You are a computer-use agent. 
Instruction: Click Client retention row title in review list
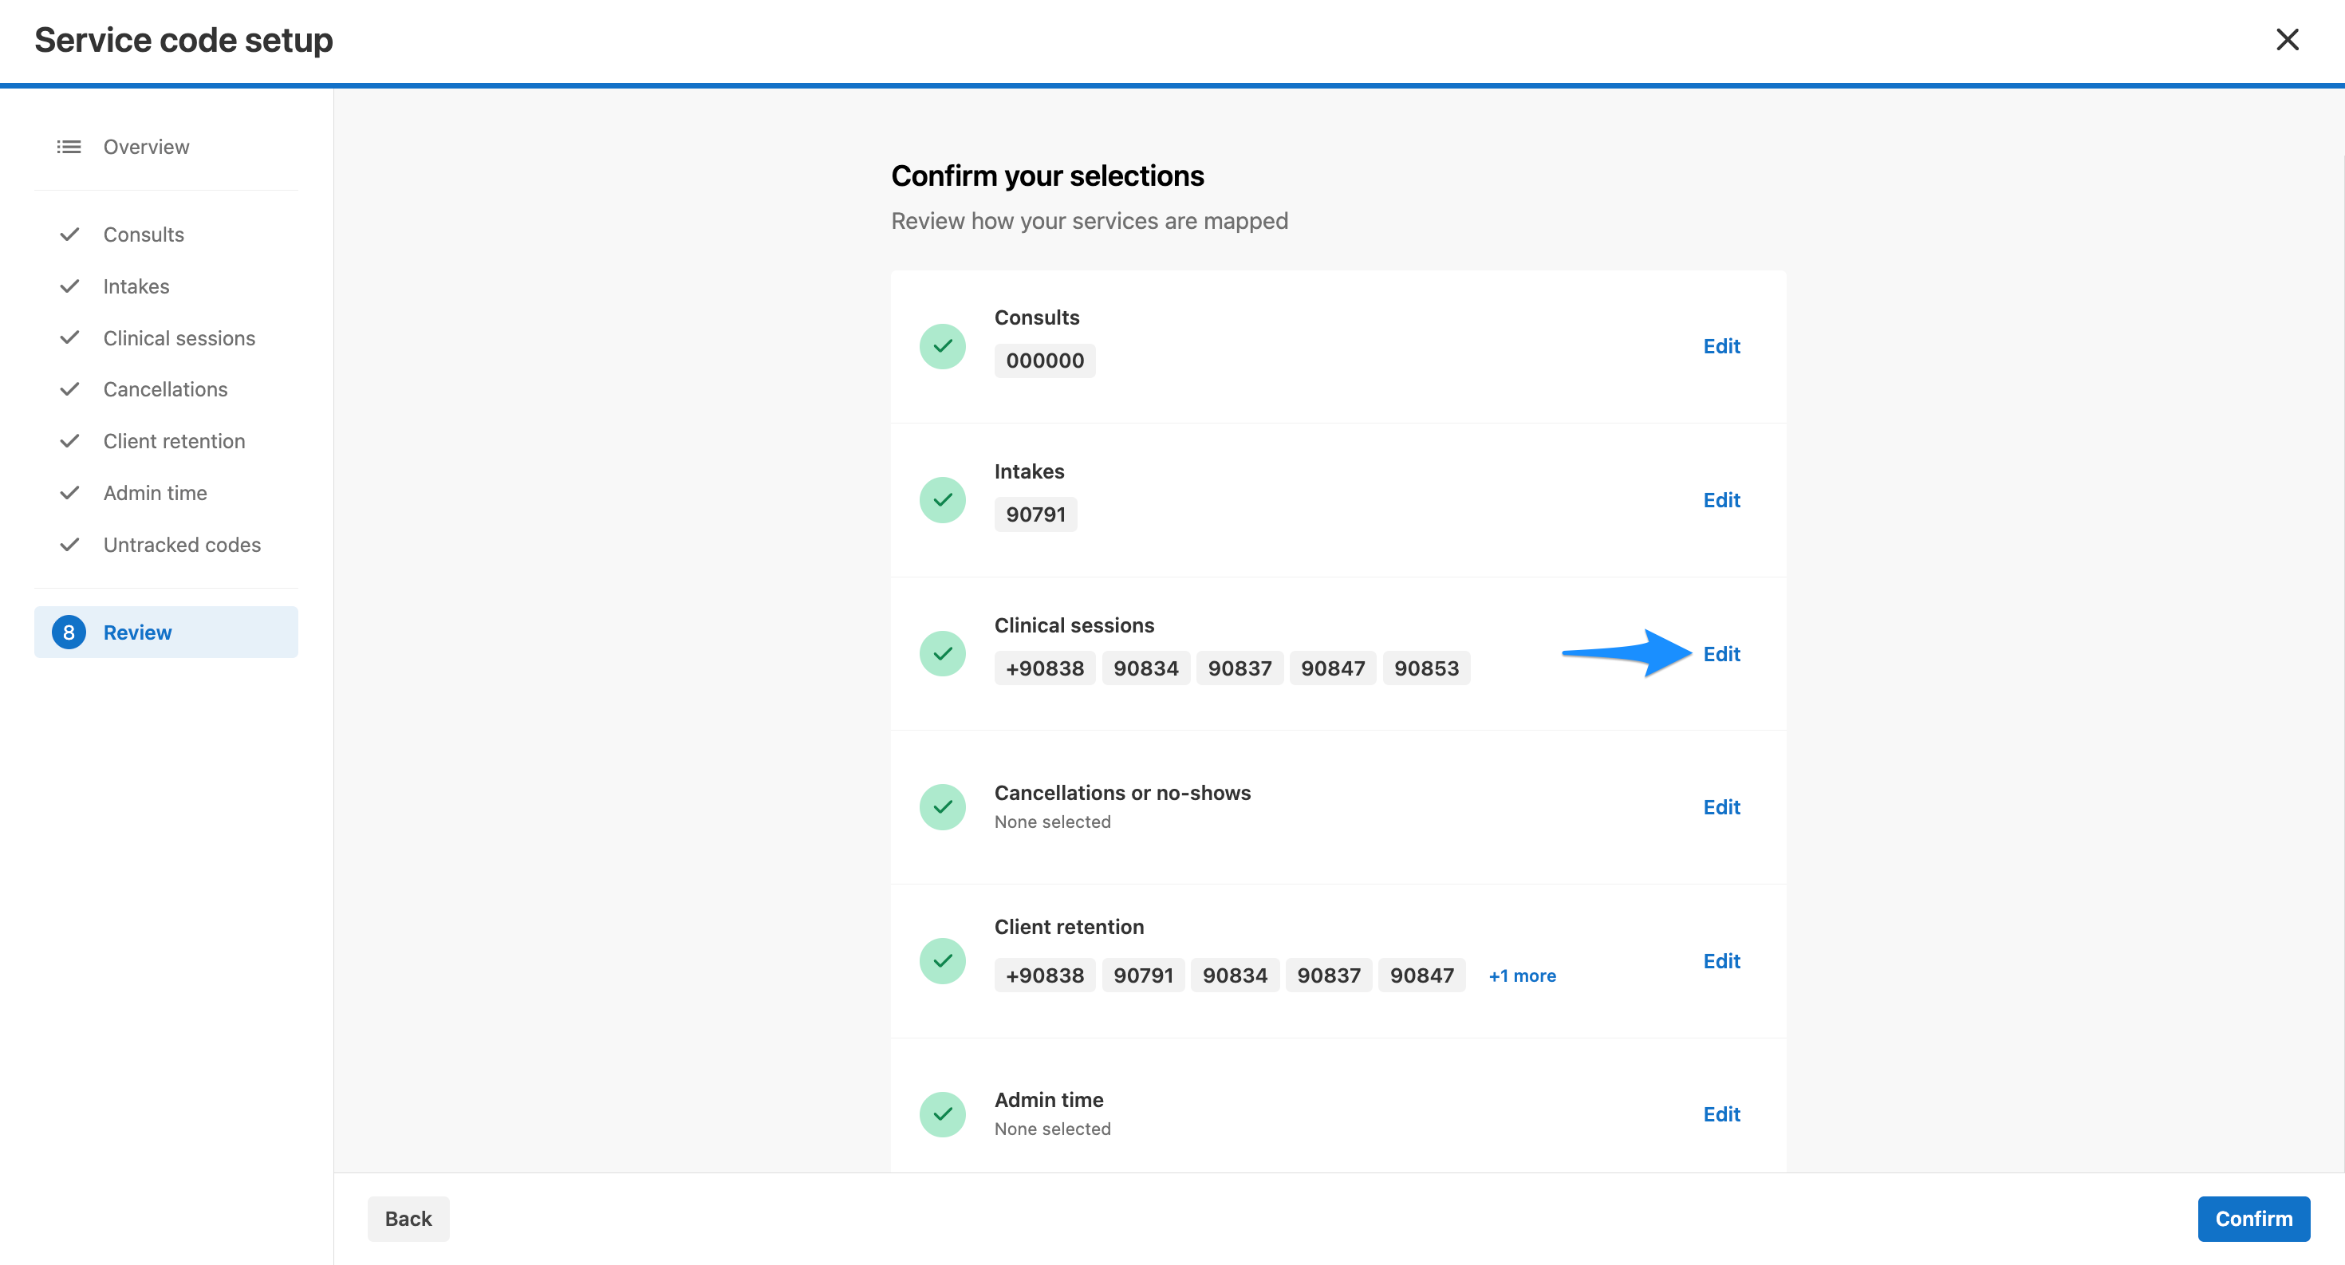pyautogui.click(x=1069, y=927)
